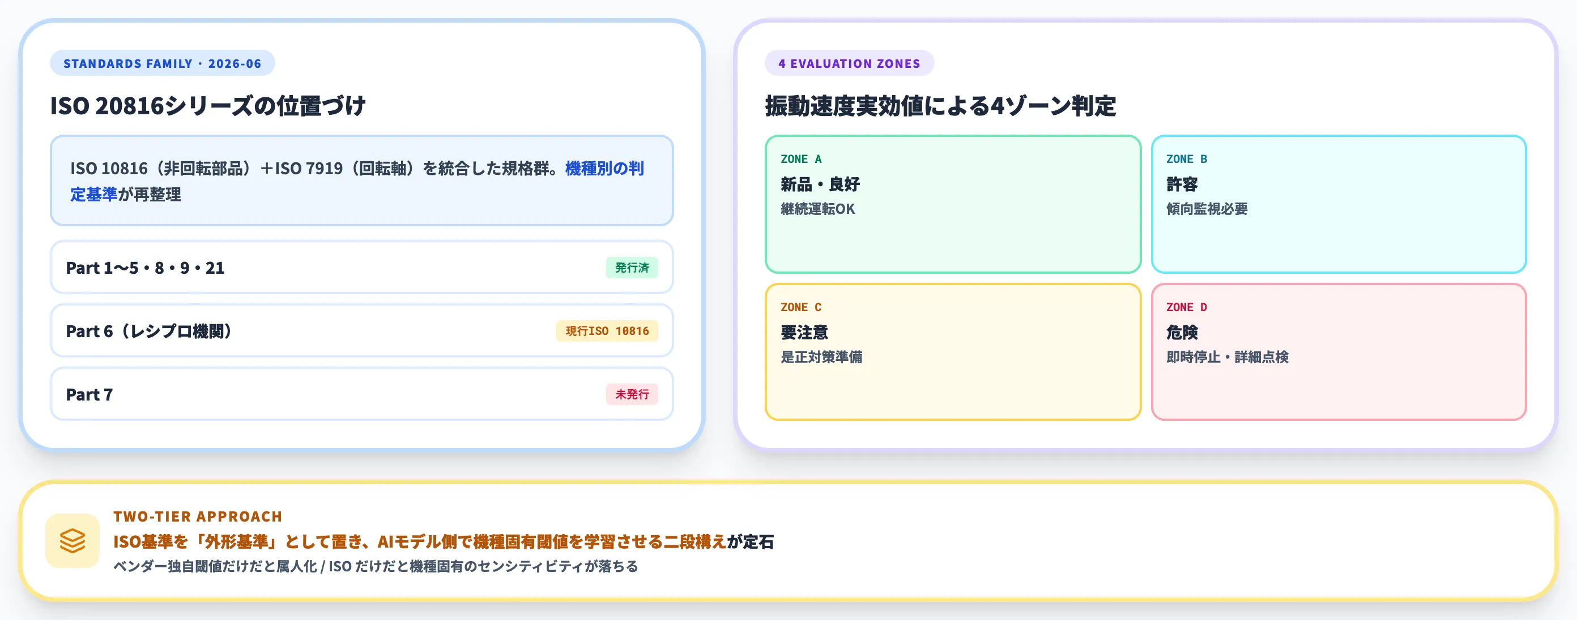Open the ZONE A 新品・良好 card

[x=953, y=204]
